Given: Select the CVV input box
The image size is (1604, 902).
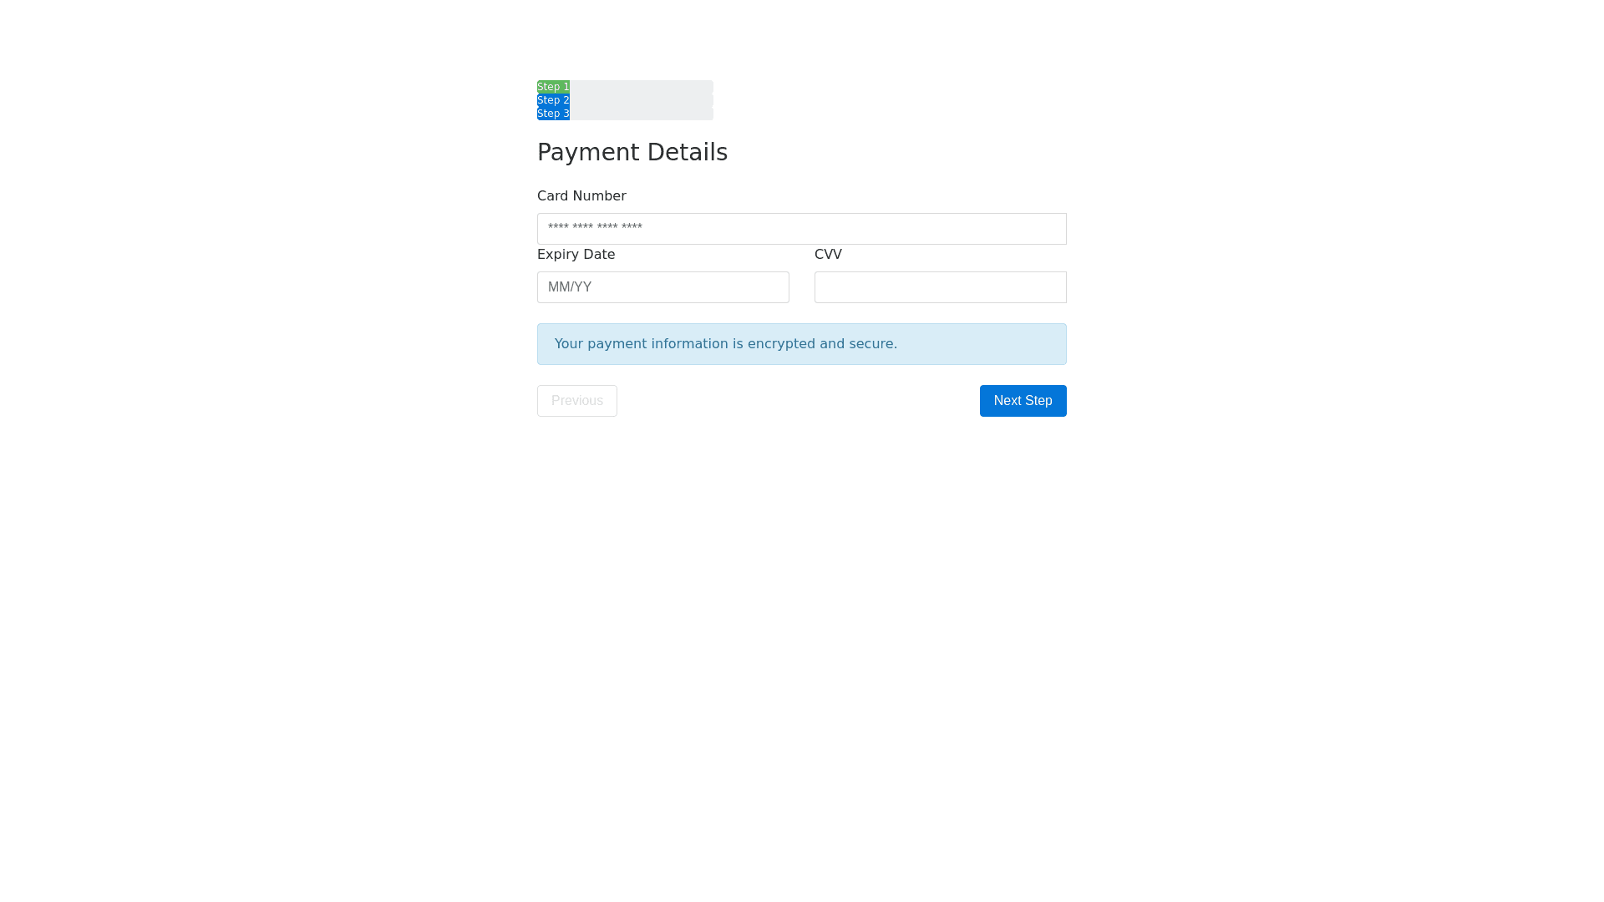Looking at the screenshot, I should [x=940, y=287].
